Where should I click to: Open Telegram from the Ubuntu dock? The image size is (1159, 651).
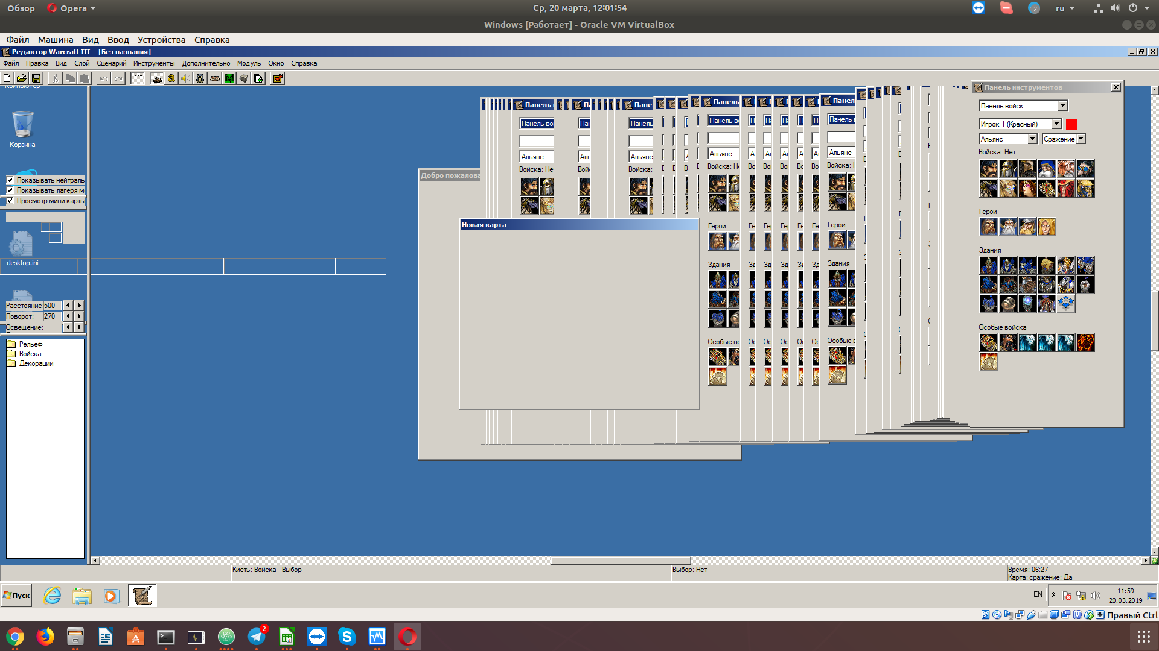[257, 637]
